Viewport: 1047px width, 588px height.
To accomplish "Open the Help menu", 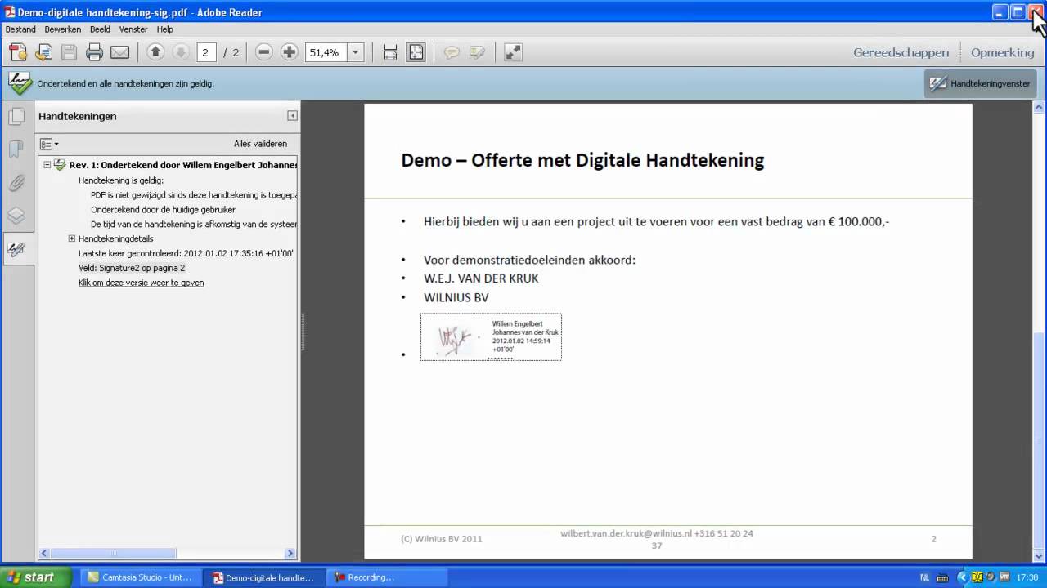I will point(165,29).
